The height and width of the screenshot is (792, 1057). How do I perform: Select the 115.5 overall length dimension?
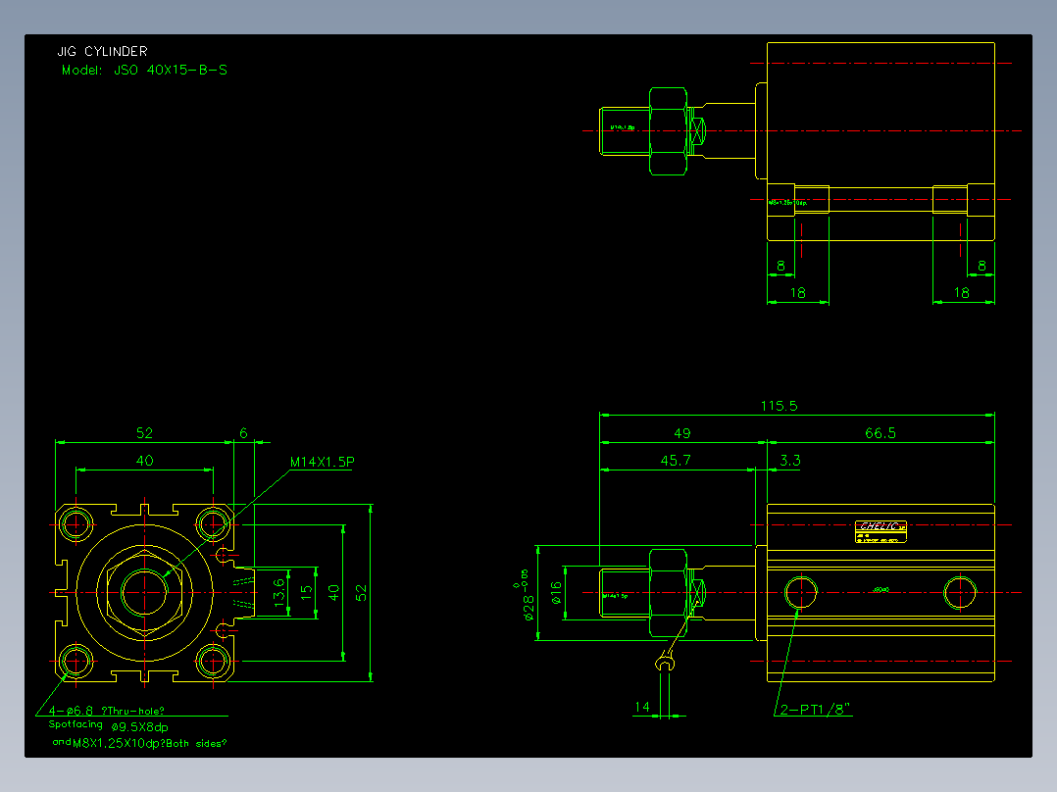tap(779, 406)
